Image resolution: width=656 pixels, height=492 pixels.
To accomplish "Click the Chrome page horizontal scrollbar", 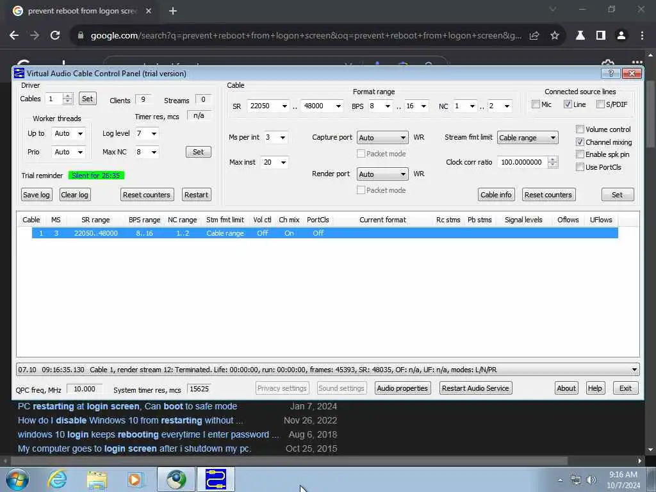I will 289,461.
